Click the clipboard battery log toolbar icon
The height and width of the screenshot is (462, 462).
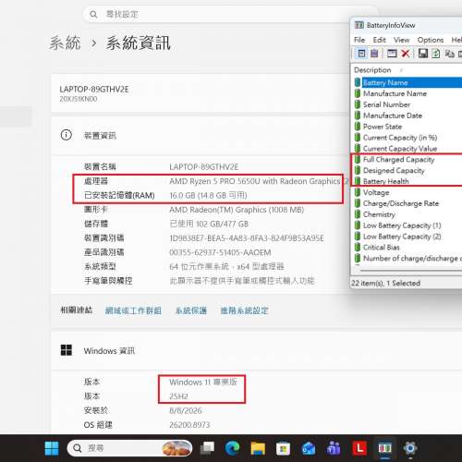[x=374, y=54]
